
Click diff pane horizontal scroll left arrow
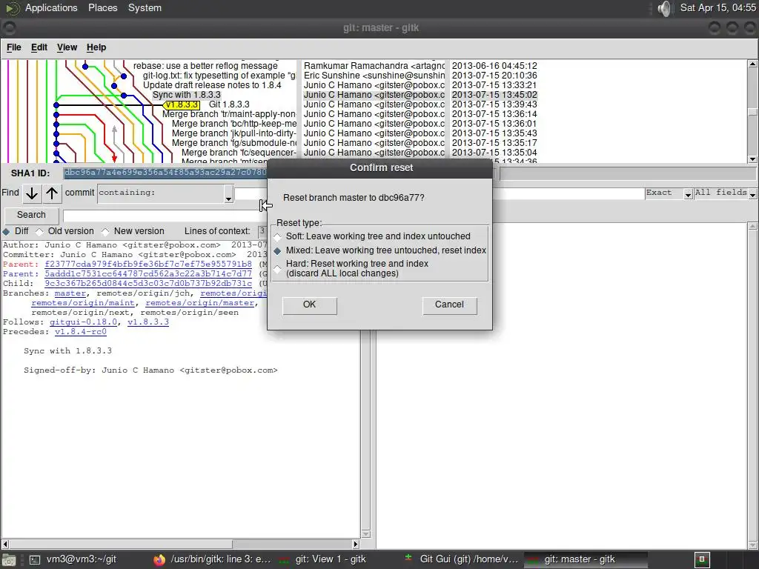pos(5,545)
